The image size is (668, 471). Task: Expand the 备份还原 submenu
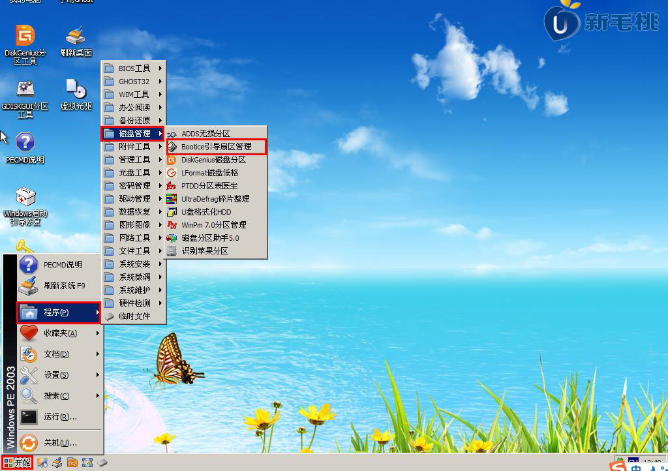tap(133, 121)
